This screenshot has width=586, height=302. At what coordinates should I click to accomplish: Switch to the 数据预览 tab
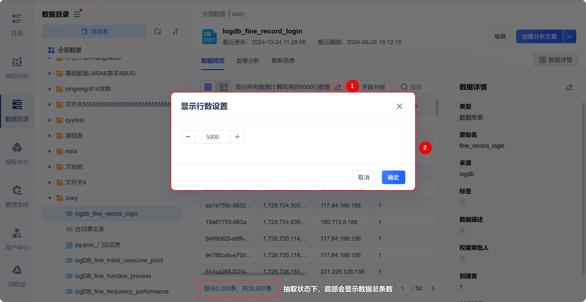click(x=213, y=61)
